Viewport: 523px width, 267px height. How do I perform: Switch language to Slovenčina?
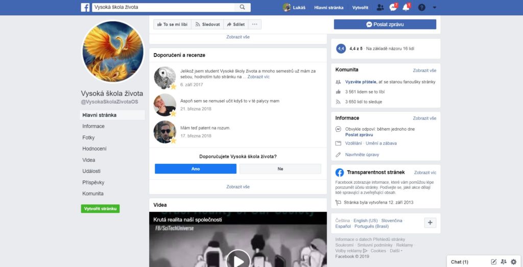[x=392, y=221]
